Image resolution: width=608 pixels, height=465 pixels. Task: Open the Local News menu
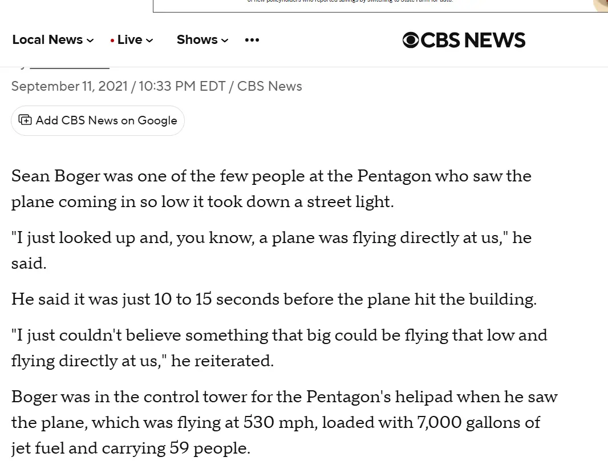[47, 40]
